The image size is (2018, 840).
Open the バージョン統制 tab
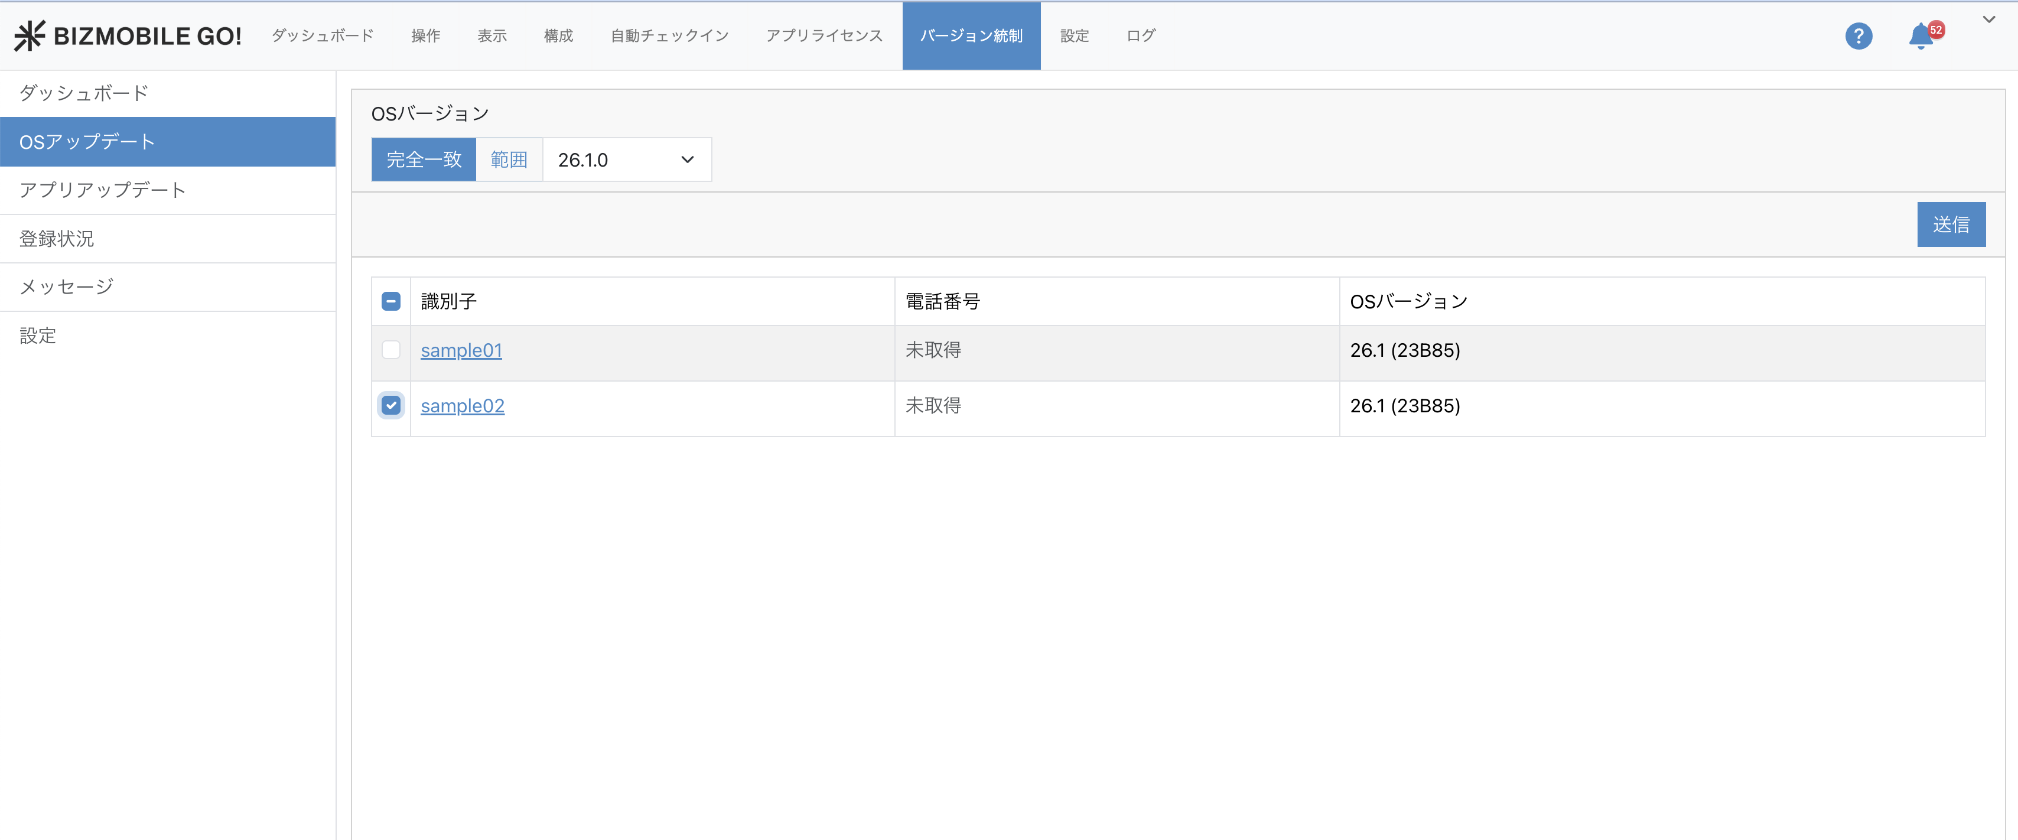(x=971, y=36)
